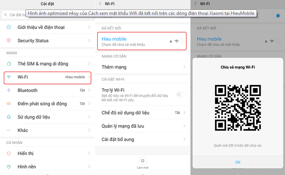Tap the Wi-Fi signal icon in right screen
This screenshot has width=285, height=175.
[x=272, y=41]
